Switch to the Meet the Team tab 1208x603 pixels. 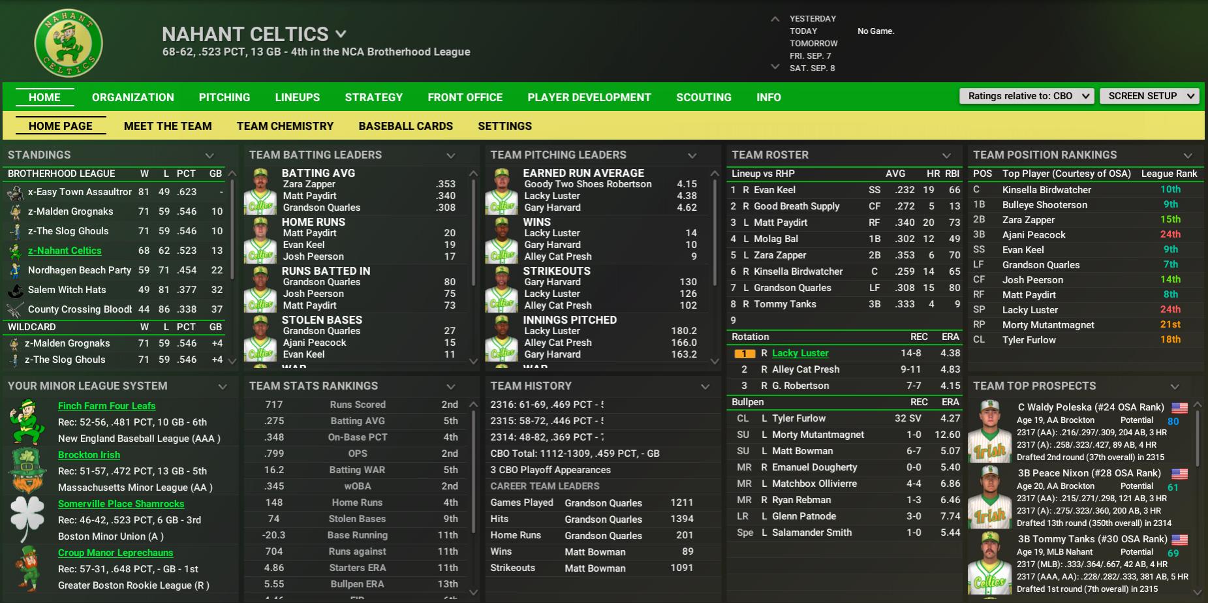click(168, 126)
